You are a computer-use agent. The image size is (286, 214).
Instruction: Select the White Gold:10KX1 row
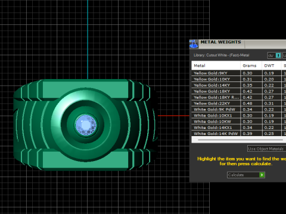point(239,115)
